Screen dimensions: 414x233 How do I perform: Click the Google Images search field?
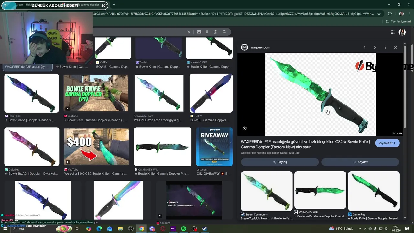[139, 32]
